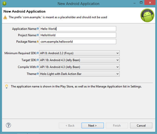This screenshot has width=157, height=134.
Task: Cancel the New Android Application wizard
Action: tap(141, 125)
